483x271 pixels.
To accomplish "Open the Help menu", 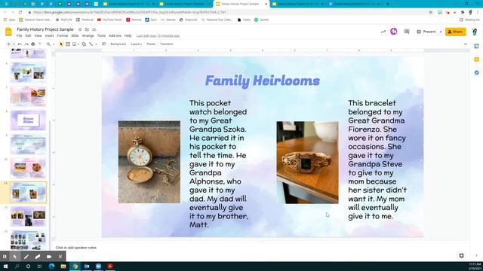I will tap(128, 36).
